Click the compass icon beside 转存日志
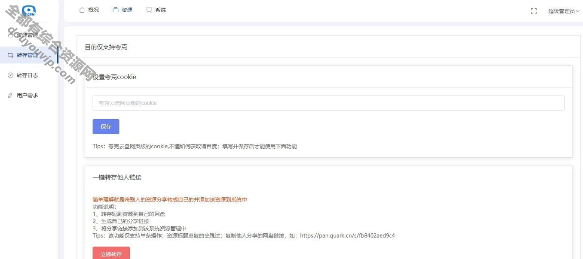 click(10, 75)
